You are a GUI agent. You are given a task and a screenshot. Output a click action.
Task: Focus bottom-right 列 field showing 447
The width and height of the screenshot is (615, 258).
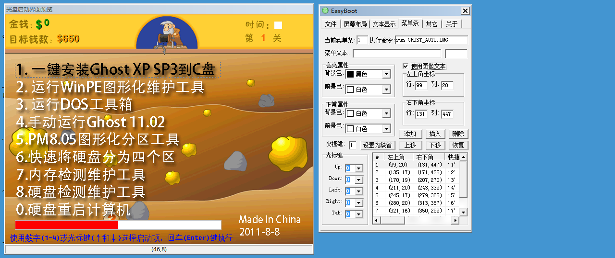447,114
